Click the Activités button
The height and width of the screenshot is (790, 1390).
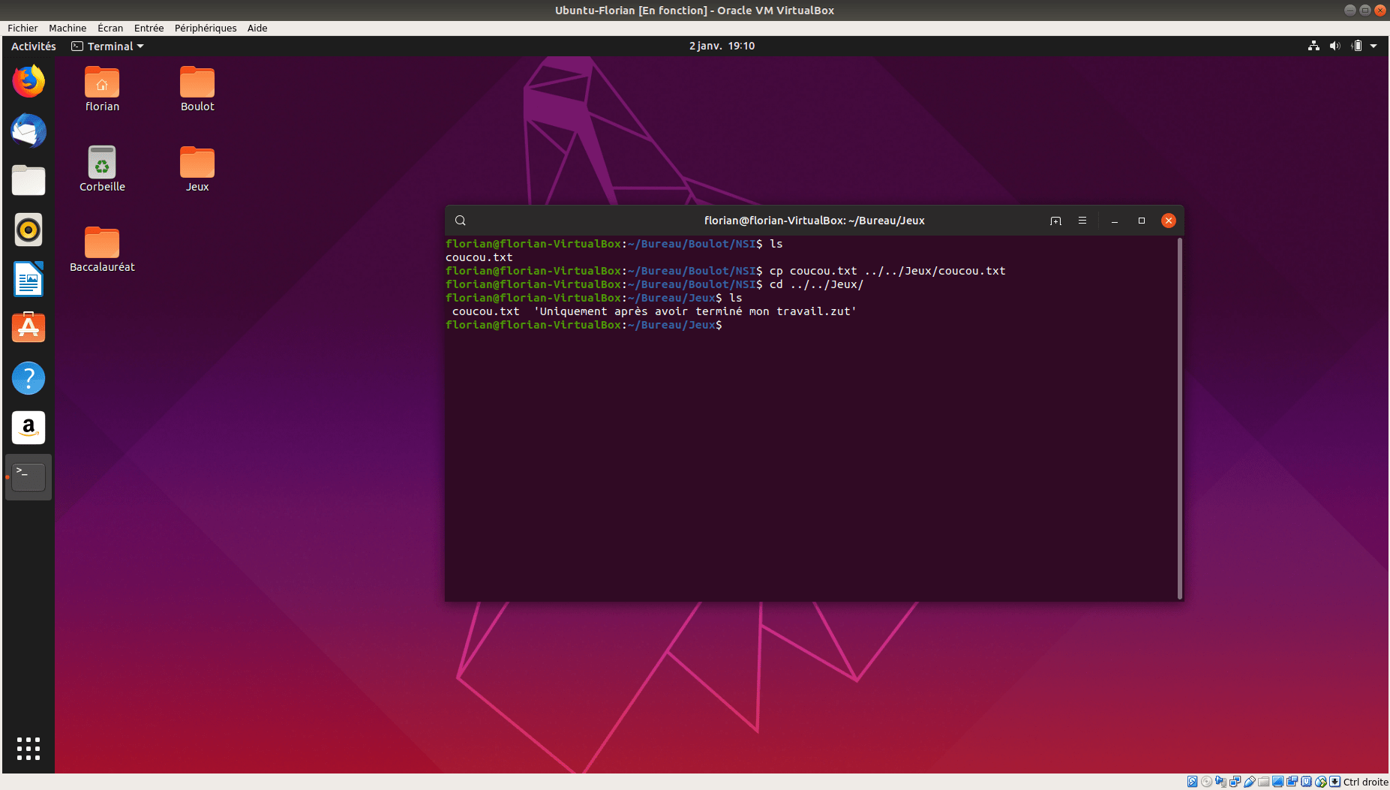(x=34, y=47)
